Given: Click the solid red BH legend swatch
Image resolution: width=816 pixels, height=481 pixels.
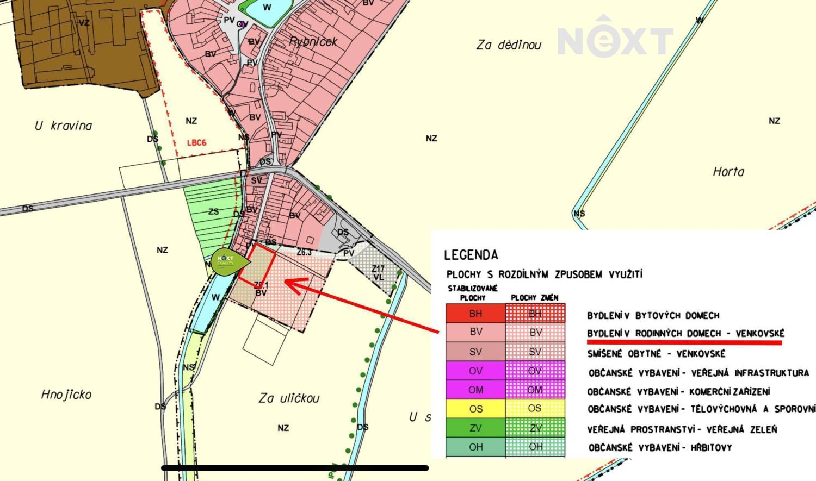Looking at the screenshot, I should click(x=475, y=314).
